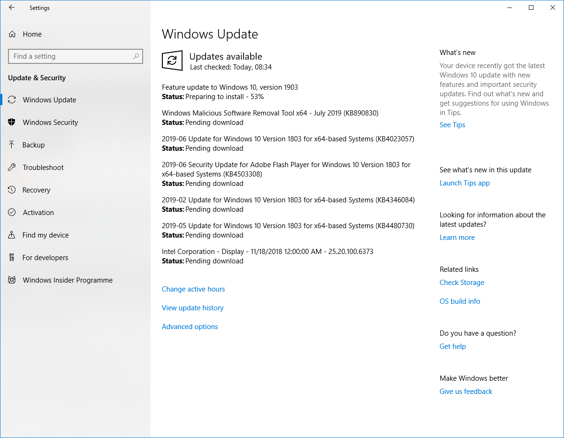Click the Learn more link

pyautogui.click(x=457, y=238)
